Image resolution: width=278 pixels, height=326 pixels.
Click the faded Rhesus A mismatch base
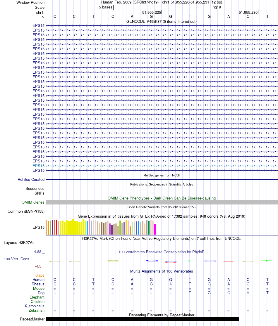(171, 284)
